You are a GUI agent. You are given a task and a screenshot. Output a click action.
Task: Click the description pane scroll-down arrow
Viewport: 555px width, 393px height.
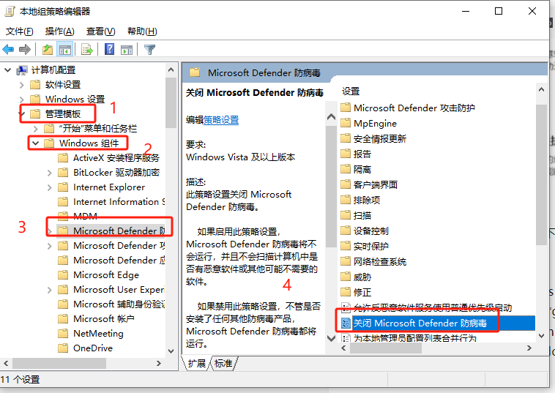coord(331,338)
